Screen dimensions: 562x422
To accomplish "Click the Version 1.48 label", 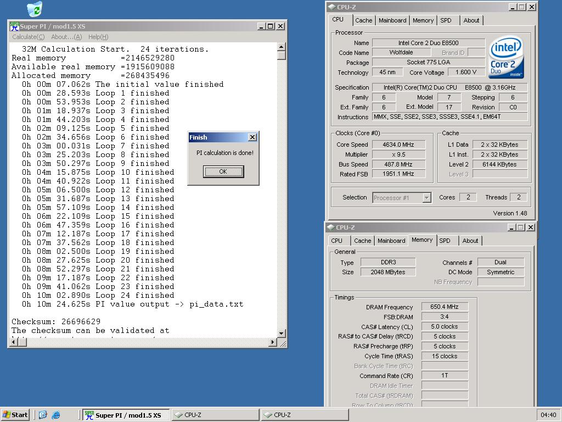I will click(510, 213).
